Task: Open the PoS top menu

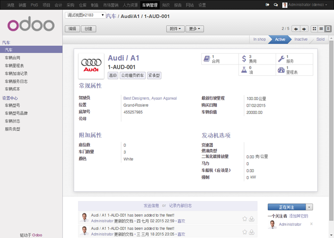Action: point(34,5)
